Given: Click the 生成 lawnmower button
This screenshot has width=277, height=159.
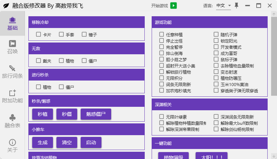Looking at the screenshot, I should pyautogui.click(x=43, y=142).
